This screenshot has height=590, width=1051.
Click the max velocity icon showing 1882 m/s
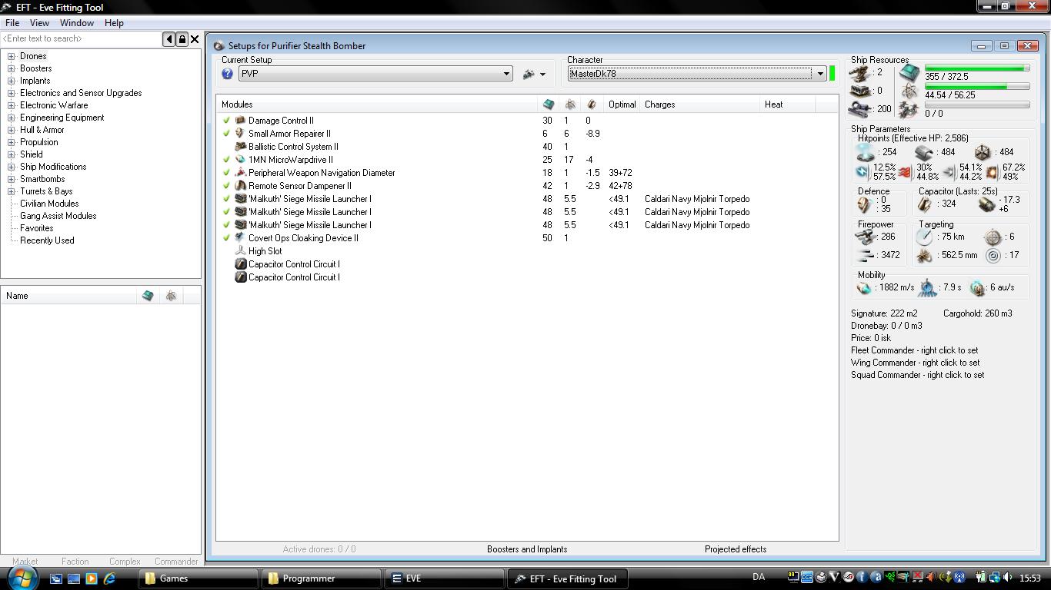click(865, 288)
